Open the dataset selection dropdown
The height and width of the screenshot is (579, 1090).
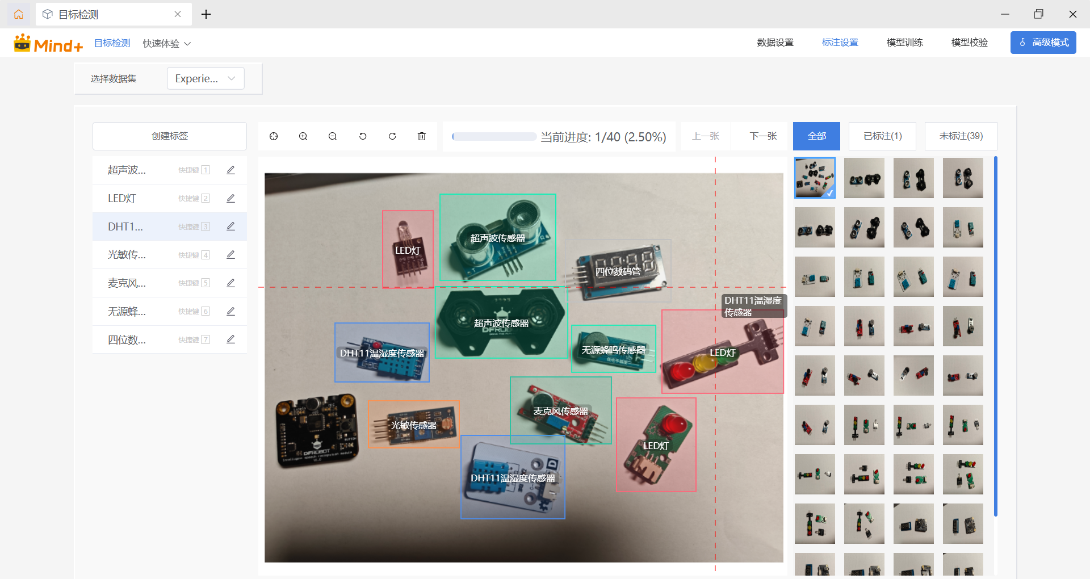point(206,78)
